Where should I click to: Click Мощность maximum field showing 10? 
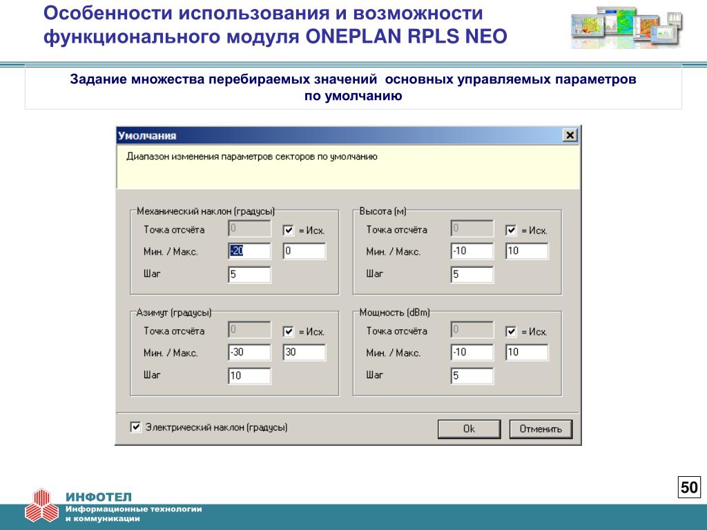527,353
